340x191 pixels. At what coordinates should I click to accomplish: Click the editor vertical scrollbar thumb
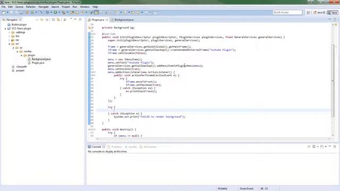point(333,81)
